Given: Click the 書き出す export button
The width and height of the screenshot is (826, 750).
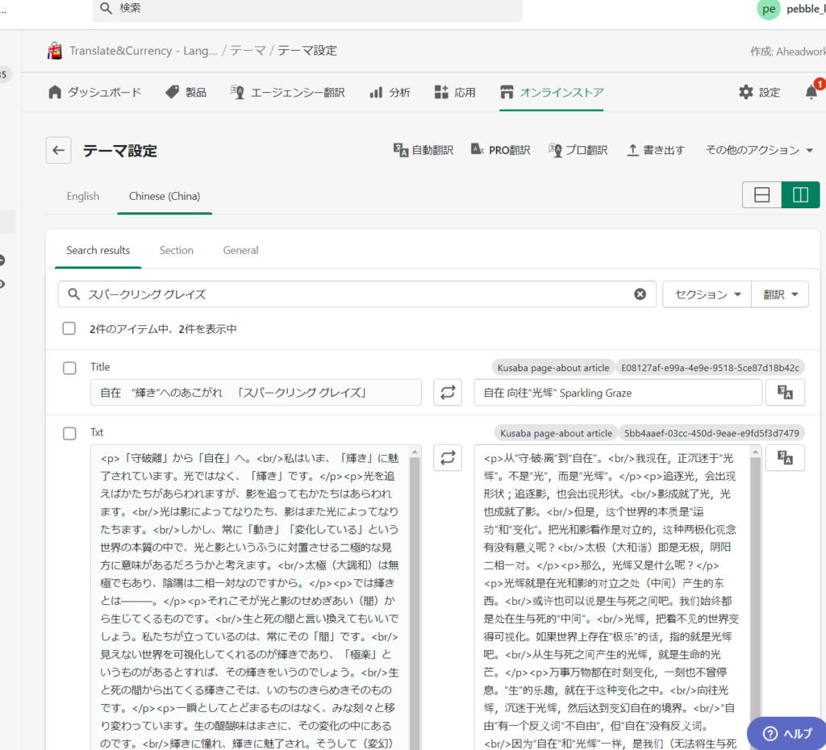Looking at the screenshot, I should point(656,150).
